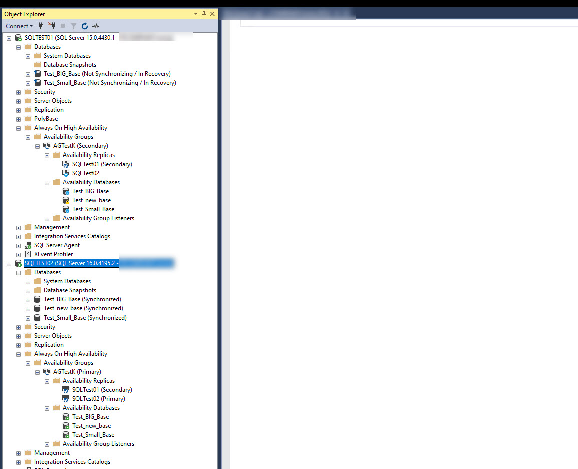Screen dimensions: 578x469
Task: Select the SQL Server Agent tree item
Action: (57, 245)
